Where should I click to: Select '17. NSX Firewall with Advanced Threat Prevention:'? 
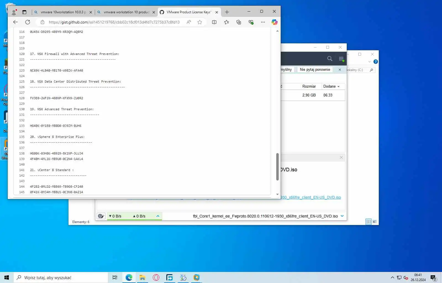click(75, 54)
